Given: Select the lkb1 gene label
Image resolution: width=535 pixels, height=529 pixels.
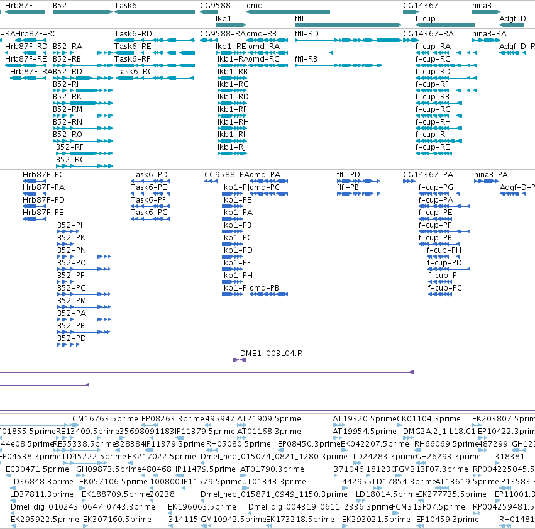Looking at the screenshot, I should pyautogui.click(x=224, y=18).
